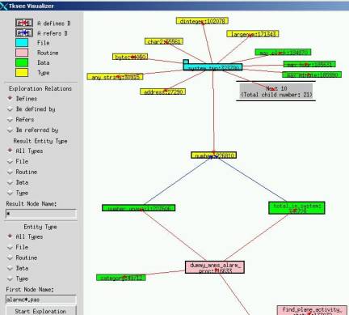Select the yellow address type node
The image size is (349, 315).
pos(162,92)
